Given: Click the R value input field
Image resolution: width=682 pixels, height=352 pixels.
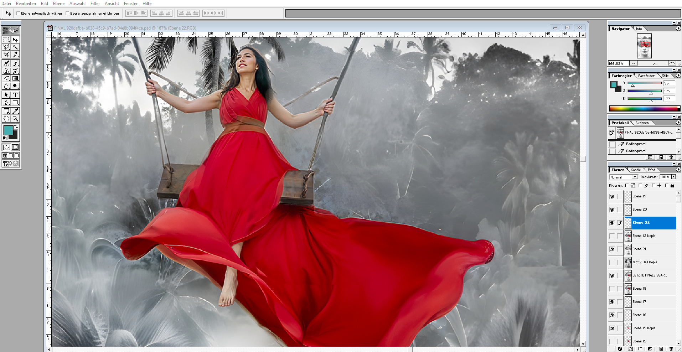Looking at the screenshot, I should pos(669,83).
